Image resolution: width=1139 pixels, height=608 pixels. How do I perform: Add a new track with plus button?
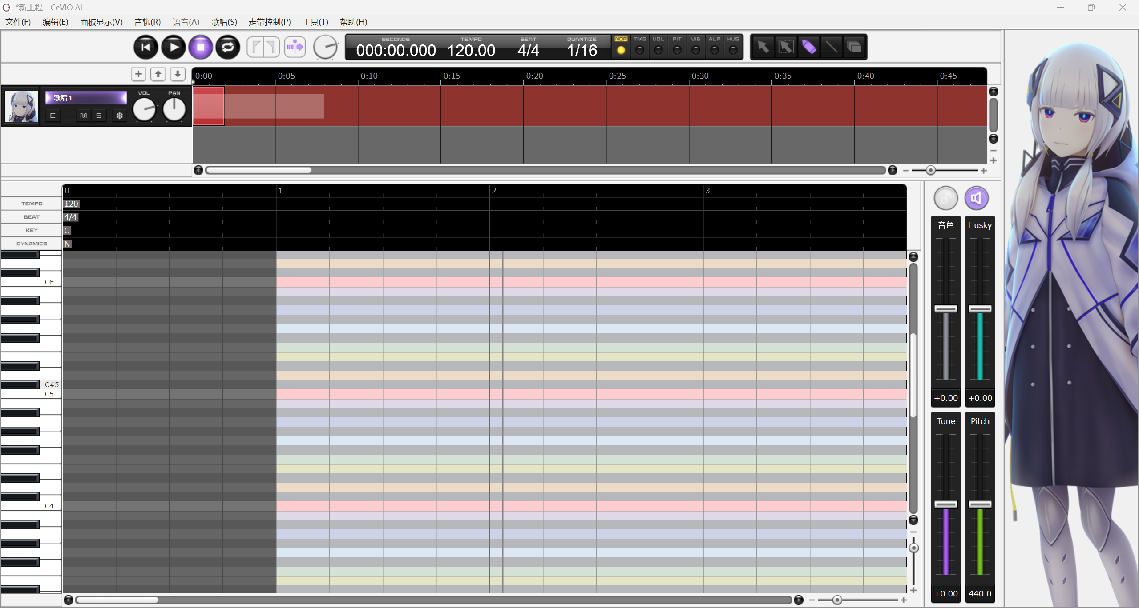tap(138, 74)
